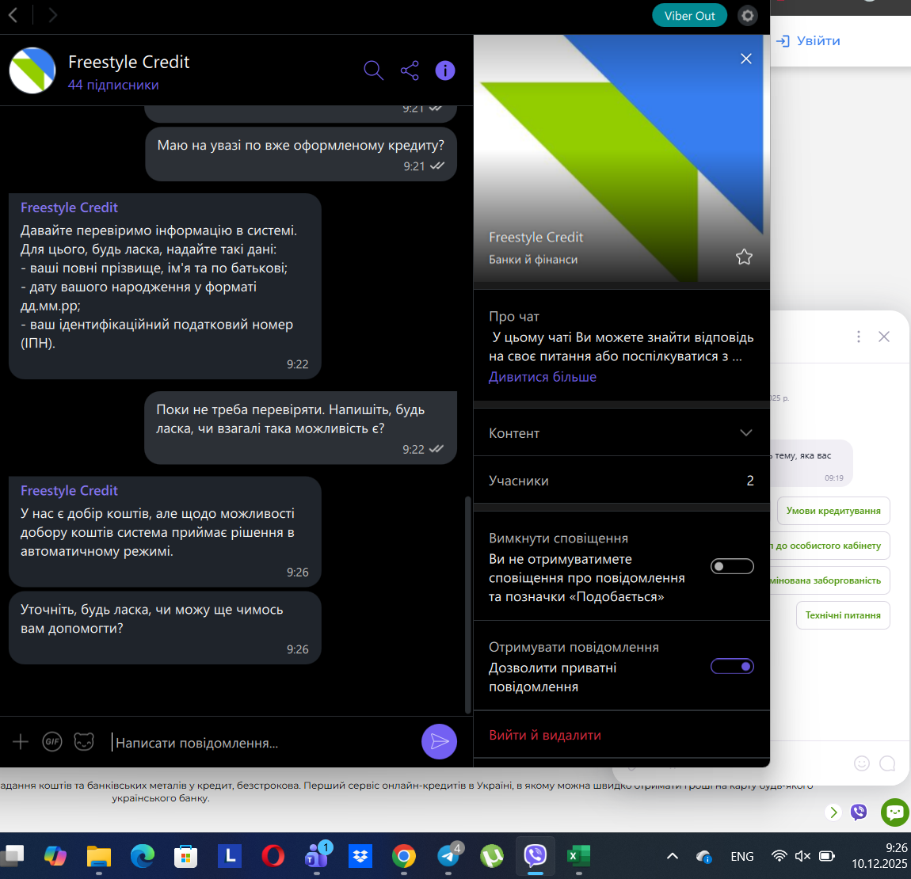Screen dimensions: 911x879
Task: Open Excel from the taskbar
Action: [x=578, y=856]
